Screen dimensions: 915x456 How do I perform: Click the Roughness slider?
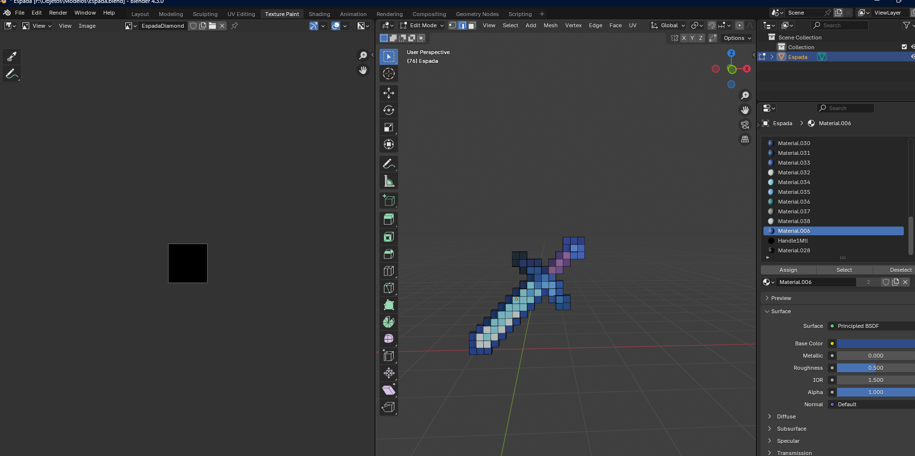(x=875, y=368)
